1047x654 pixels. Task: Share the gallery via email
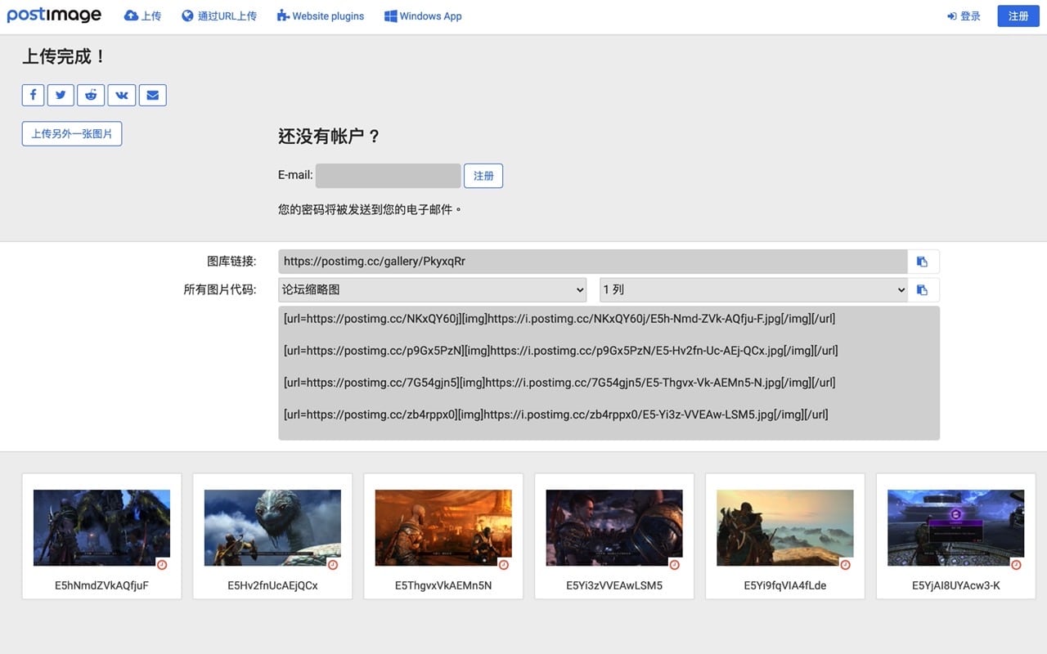pyautogui.click(x=152, y=95)
